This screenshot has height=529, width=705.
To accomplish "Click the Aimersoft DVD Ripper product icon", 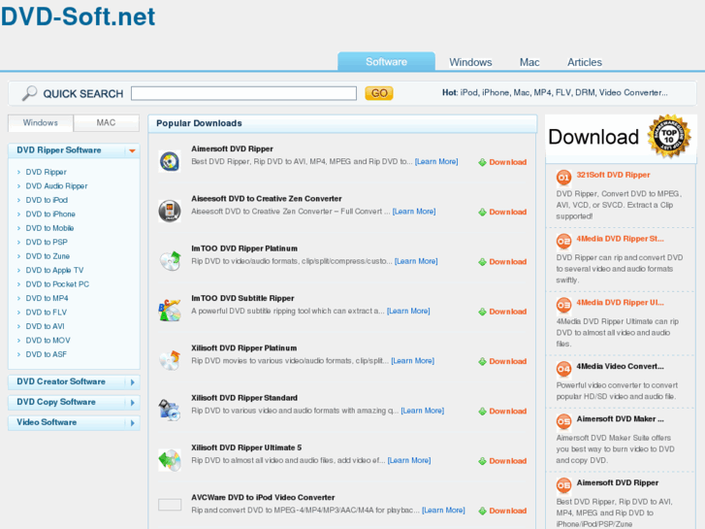I will point(170,162).
